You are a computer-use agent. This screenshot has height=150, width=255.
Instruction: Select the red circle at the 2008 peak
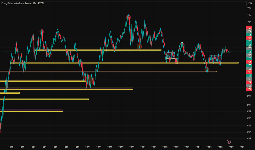(x=128, y=17)
